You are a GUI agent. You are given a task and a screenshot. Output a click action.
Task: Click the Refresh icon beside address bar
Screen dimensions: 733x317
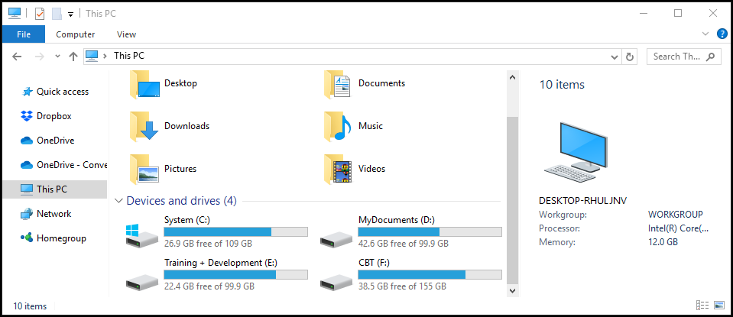pos(630,56)
